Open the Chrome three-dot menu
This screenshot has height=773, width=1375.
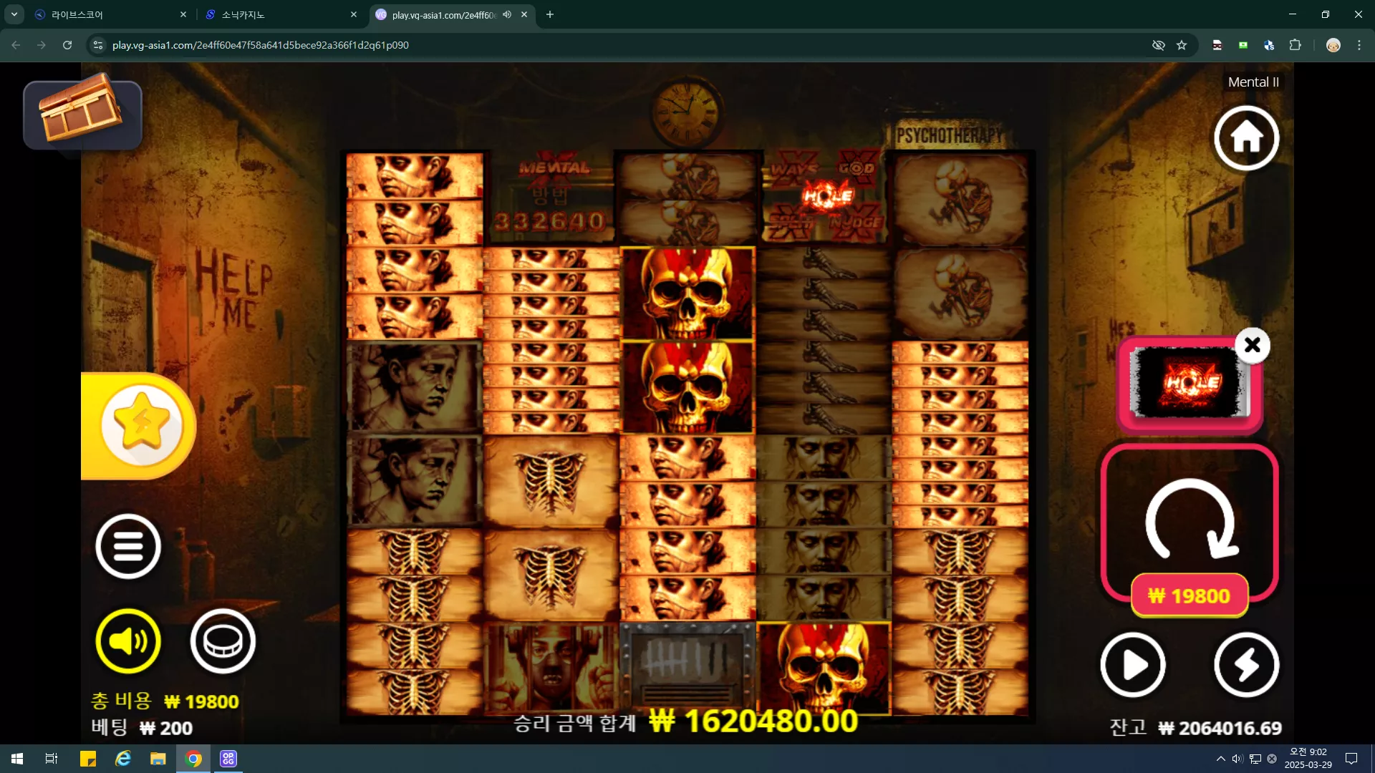pyautogui.click(x=1359, y=45)
